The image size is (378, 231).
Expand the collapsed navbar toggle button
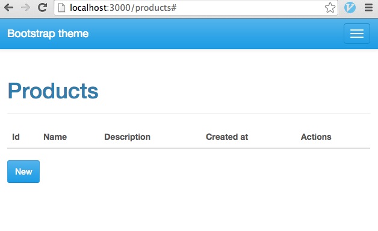coord(357,34)
